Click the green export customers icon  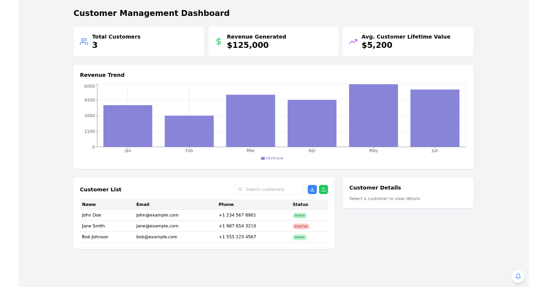[x=324, y=189]
